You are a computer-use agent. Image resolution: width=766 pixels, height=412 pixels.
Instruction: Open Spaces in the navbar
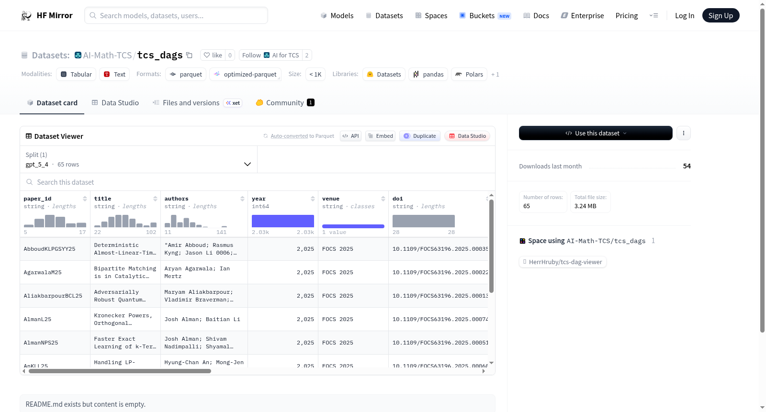pyautogui.click(x=431, y=15)
